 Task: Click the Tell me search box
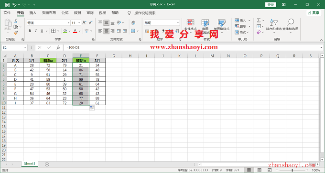[145, 13]
